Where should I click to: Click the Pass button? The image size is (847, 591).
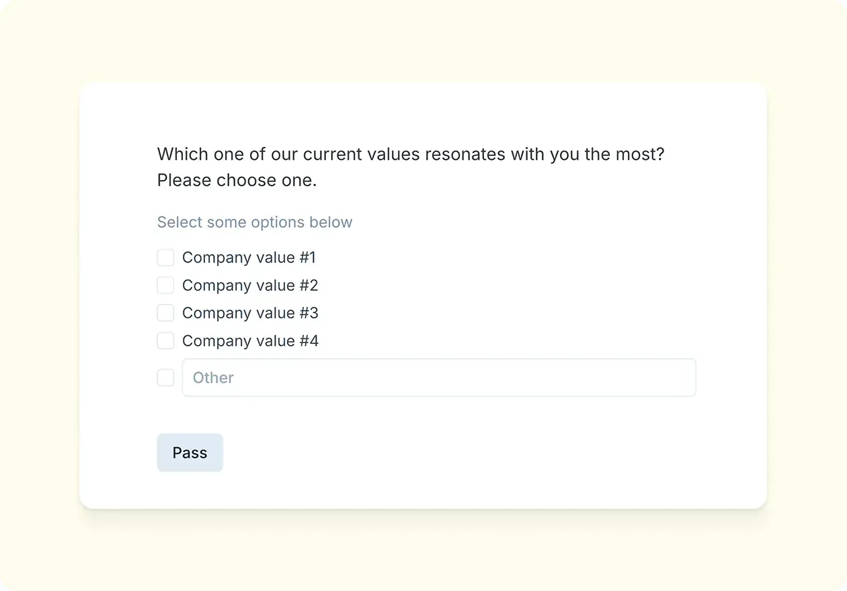pos(190,452)
